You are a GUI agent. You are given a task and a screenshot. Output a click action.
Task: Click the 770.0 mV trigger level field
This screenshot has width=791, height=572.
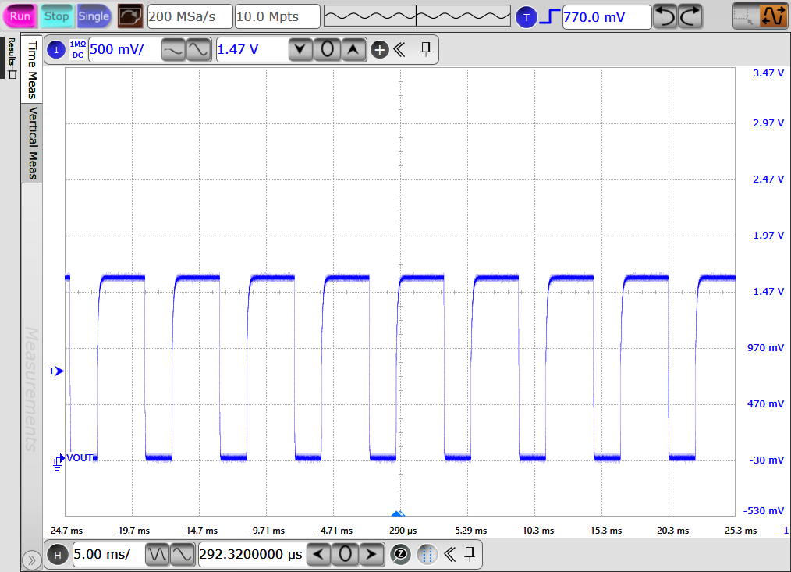click(x=606, y=16)
